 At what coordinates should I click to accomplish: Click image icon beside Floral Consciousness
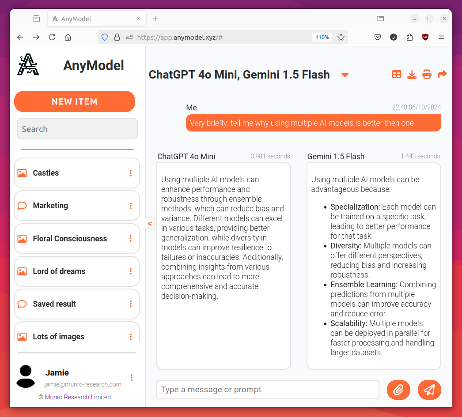point(22,238)
